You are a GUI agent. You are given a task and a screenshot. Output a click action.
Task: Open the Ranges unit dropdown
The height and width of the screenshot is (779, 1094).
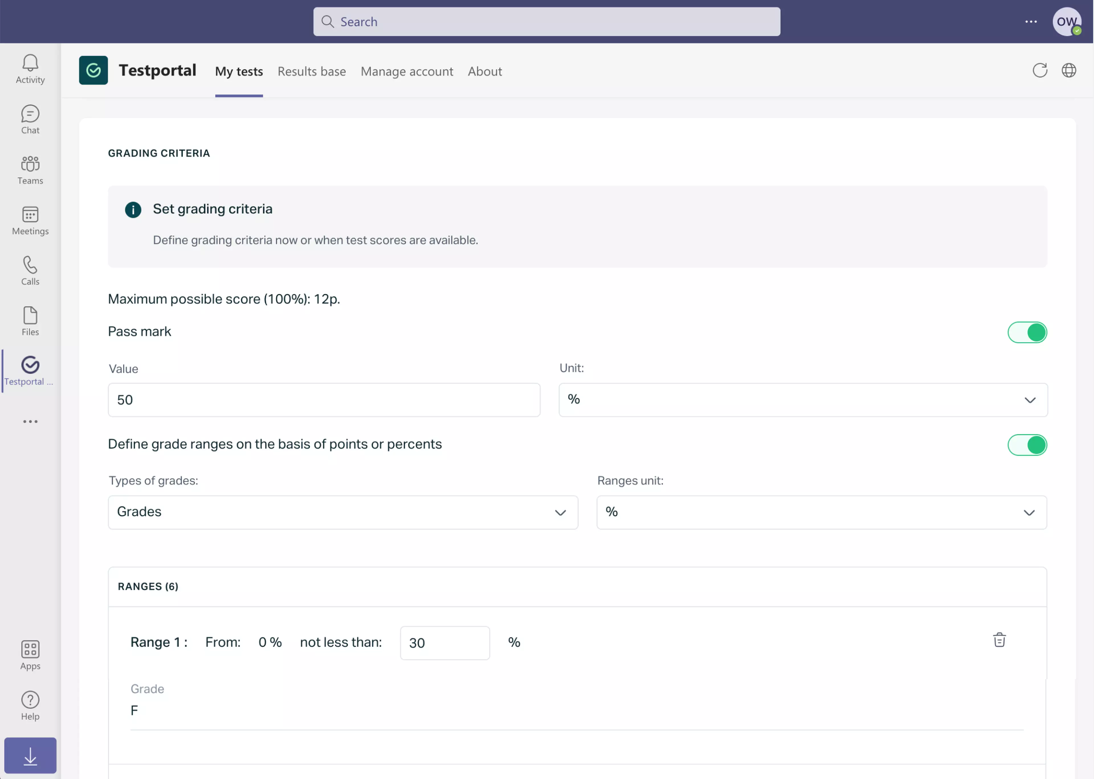click(x=1028, y=512)
